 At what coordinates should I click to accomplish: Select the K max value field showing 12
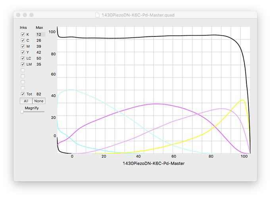pos(40,34)
